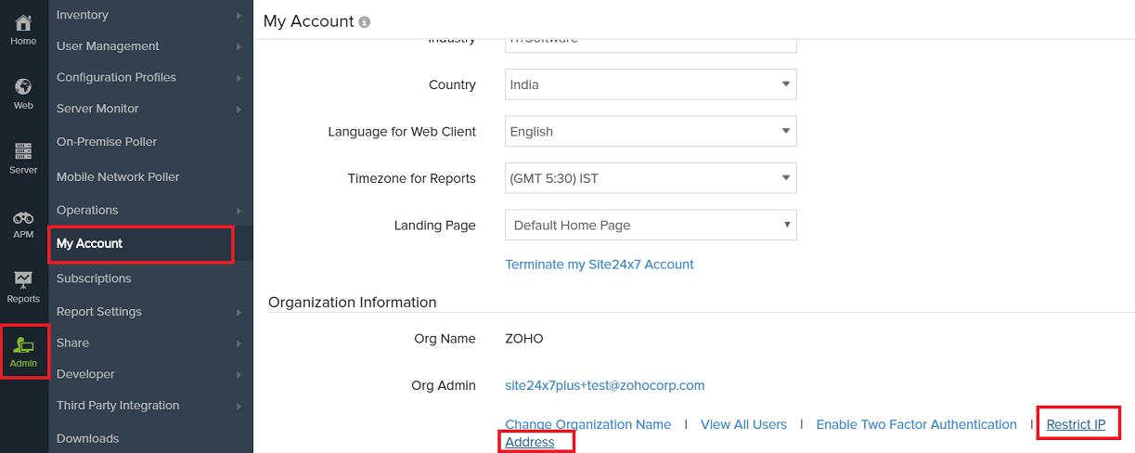Open the Language for Web Client dropdown
This screenshot has height=453, width=1135.
point(651,132)
